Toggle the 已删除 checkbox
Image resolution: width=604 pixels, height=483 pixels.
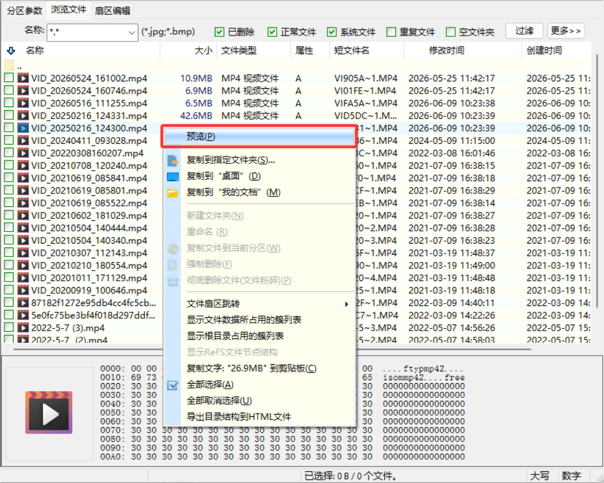pyautogui.click(x=219, y=32)
